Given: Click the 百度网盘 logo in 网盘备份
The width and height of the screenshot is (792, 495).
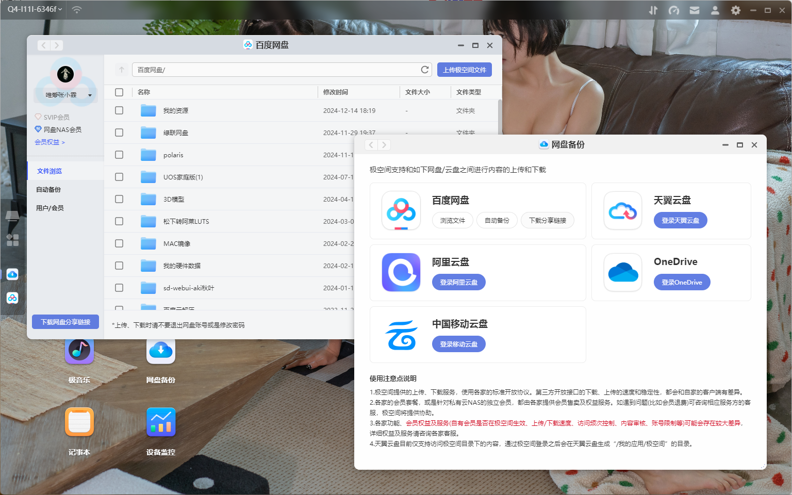Looking at the screenshot, I should (401, 211).
